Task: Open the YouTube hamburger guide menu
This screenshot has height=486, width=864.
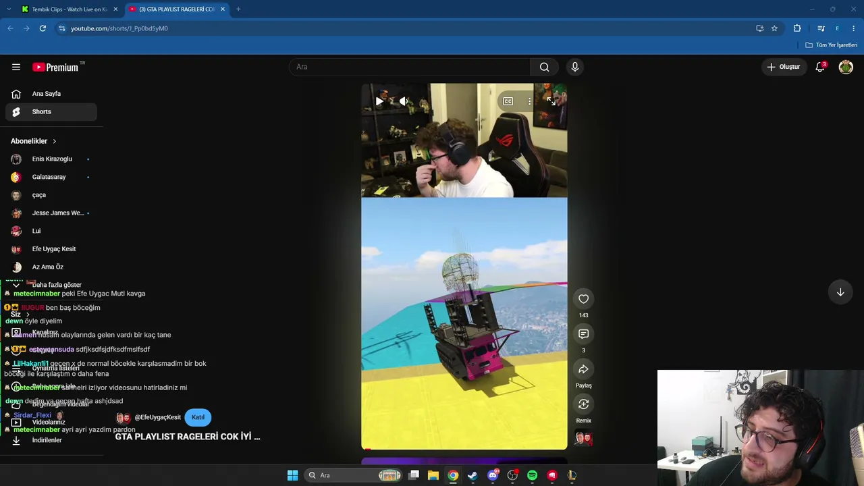Action: click(x=16, y=67)
